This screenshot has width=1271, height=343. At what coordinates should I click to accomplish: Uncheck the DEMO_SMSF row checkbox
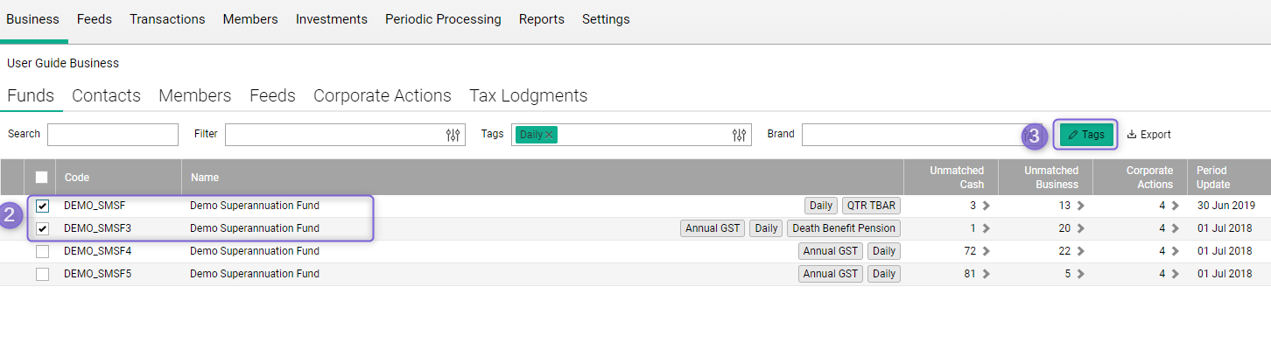(42, 206)
